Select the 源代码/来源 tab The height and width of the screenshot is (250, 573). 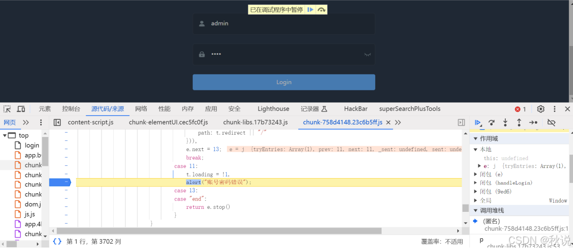point(107,109)
